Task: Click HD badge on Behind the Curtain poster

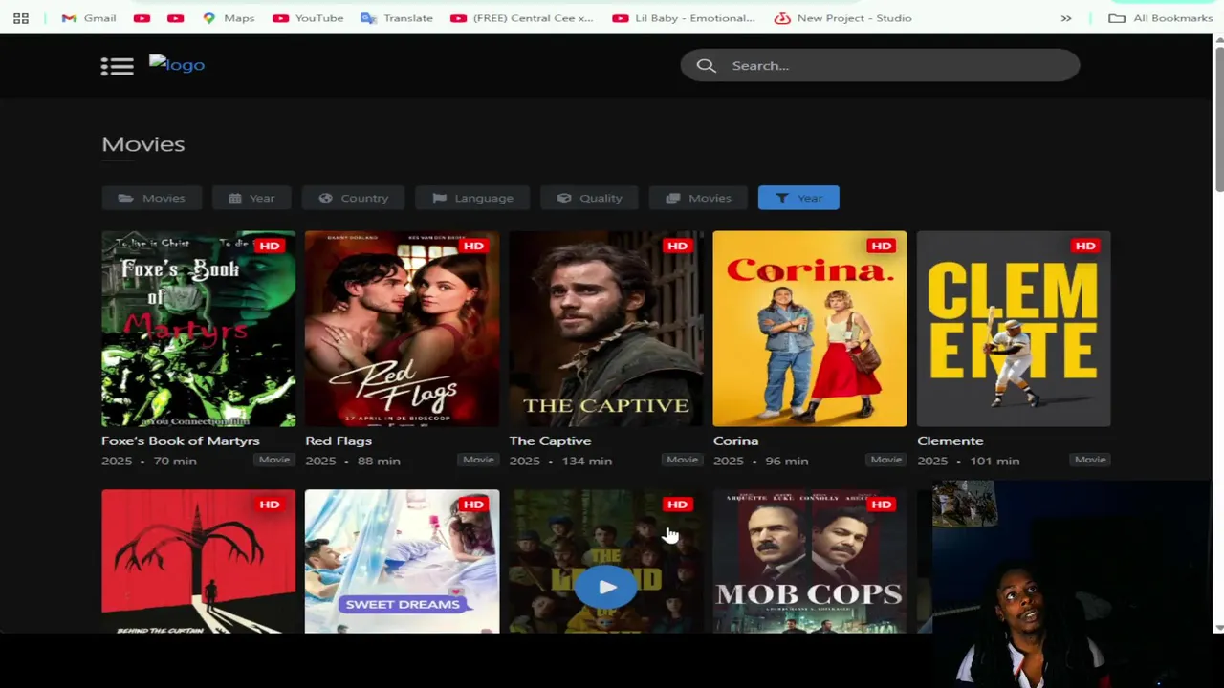Action: pos(270,504)
